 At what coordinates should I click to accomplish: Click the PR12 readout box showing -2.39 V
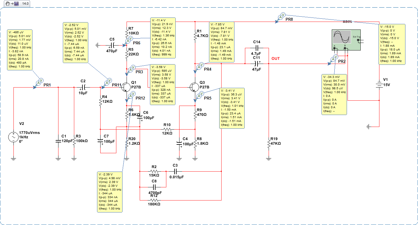(x=110, y=192)
